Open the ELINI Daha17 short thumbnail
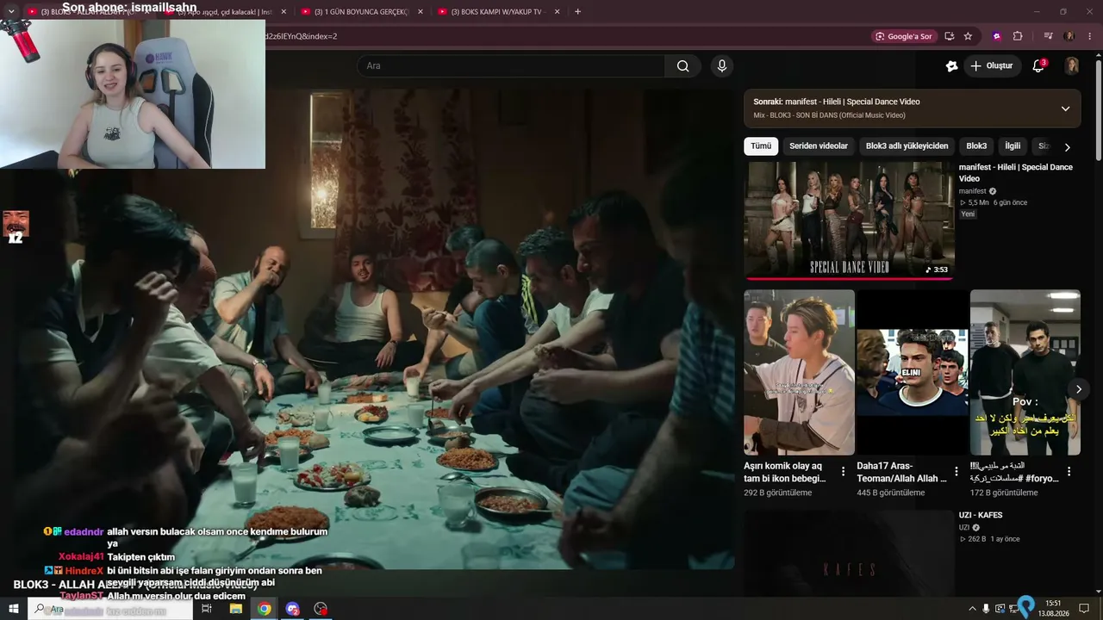This screenshot has height=620, width=1103. pyautogui.click(x=912, y=372)
